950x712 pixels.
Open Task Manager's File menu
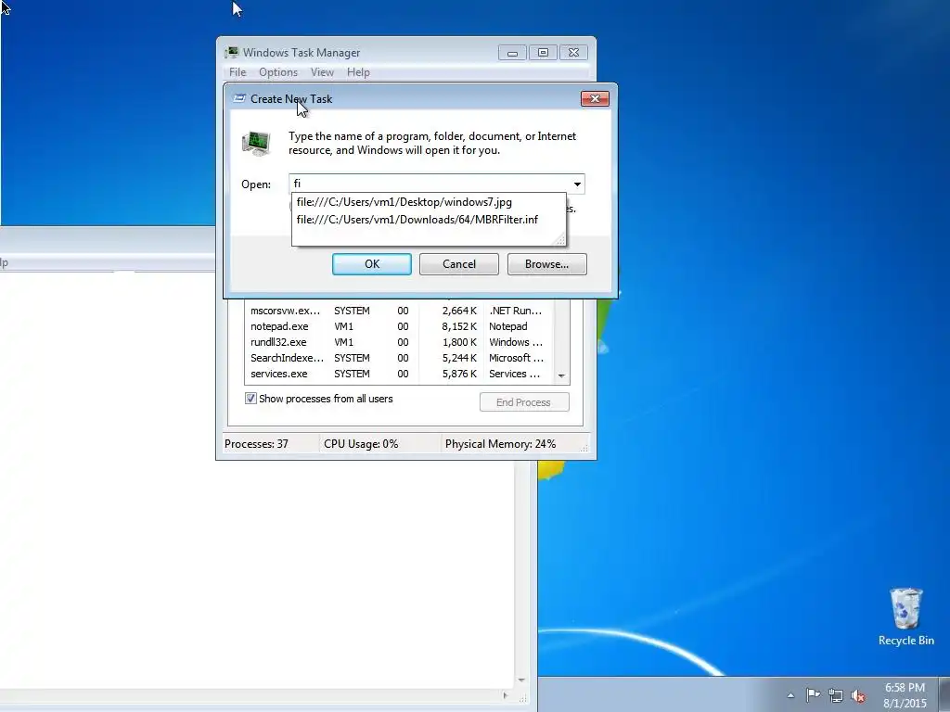pos(237,72)
